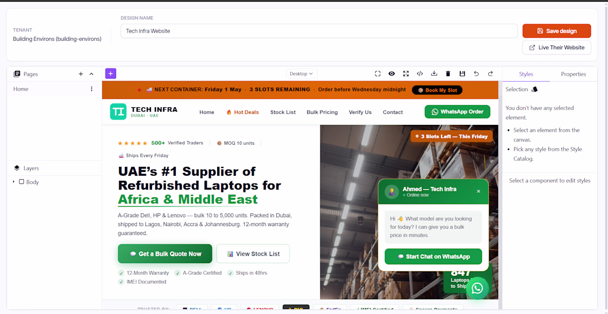This screenshot has width=608, height=314.
Task: Expand the Body layer arrow
Action: [14, 182]
